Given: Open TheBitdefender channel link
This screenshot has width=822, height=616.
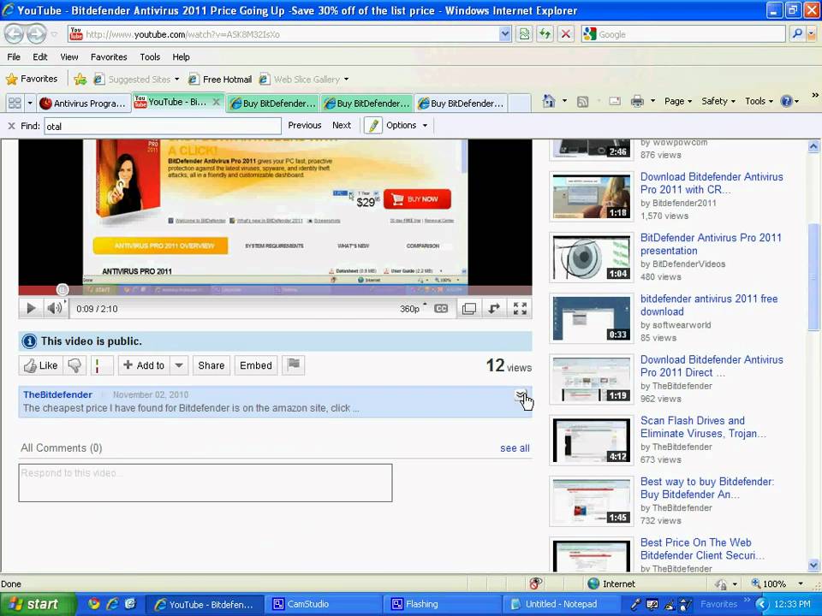Looking at the screenshot, I should point(57,394).
